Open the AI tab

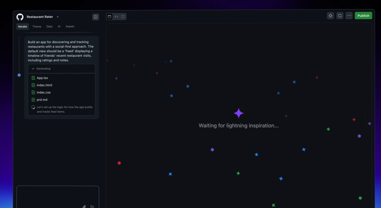point(59,26)
